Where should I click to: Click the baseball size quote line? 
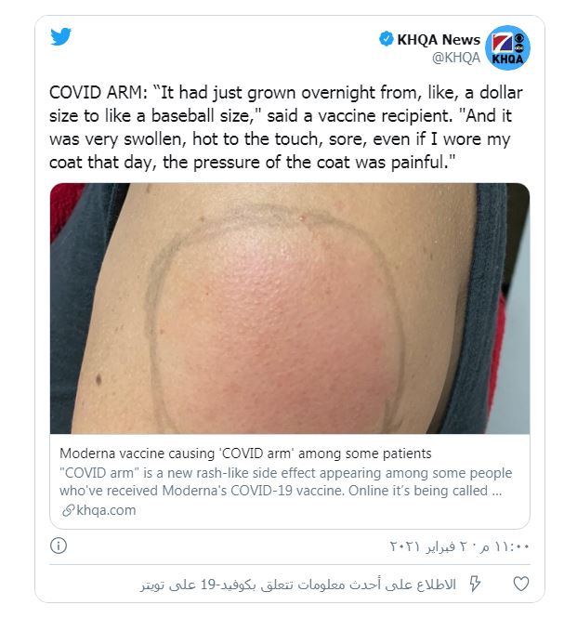coord(281,116)
